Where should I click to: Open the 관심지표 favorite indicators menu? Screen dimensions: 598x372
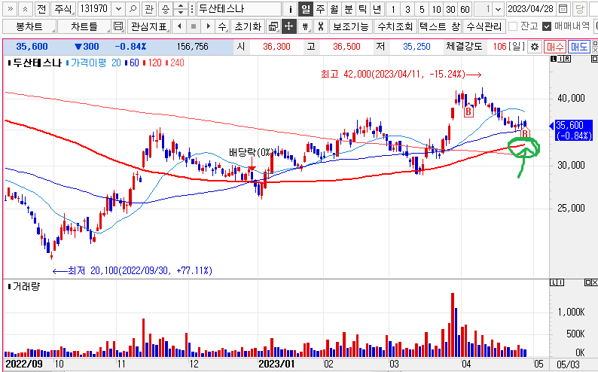[x=148, y=26]
